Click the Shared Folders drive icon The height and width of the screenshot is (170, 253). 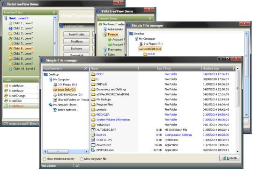55,100
